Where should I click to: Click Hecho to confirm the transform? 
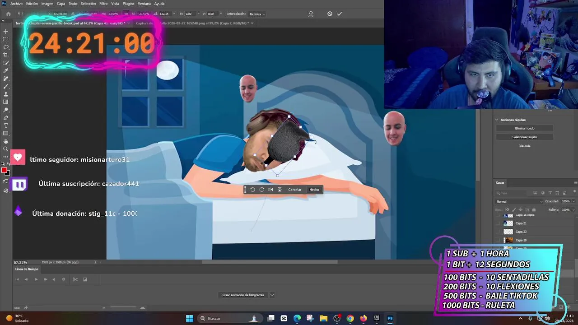pos(314,190)
